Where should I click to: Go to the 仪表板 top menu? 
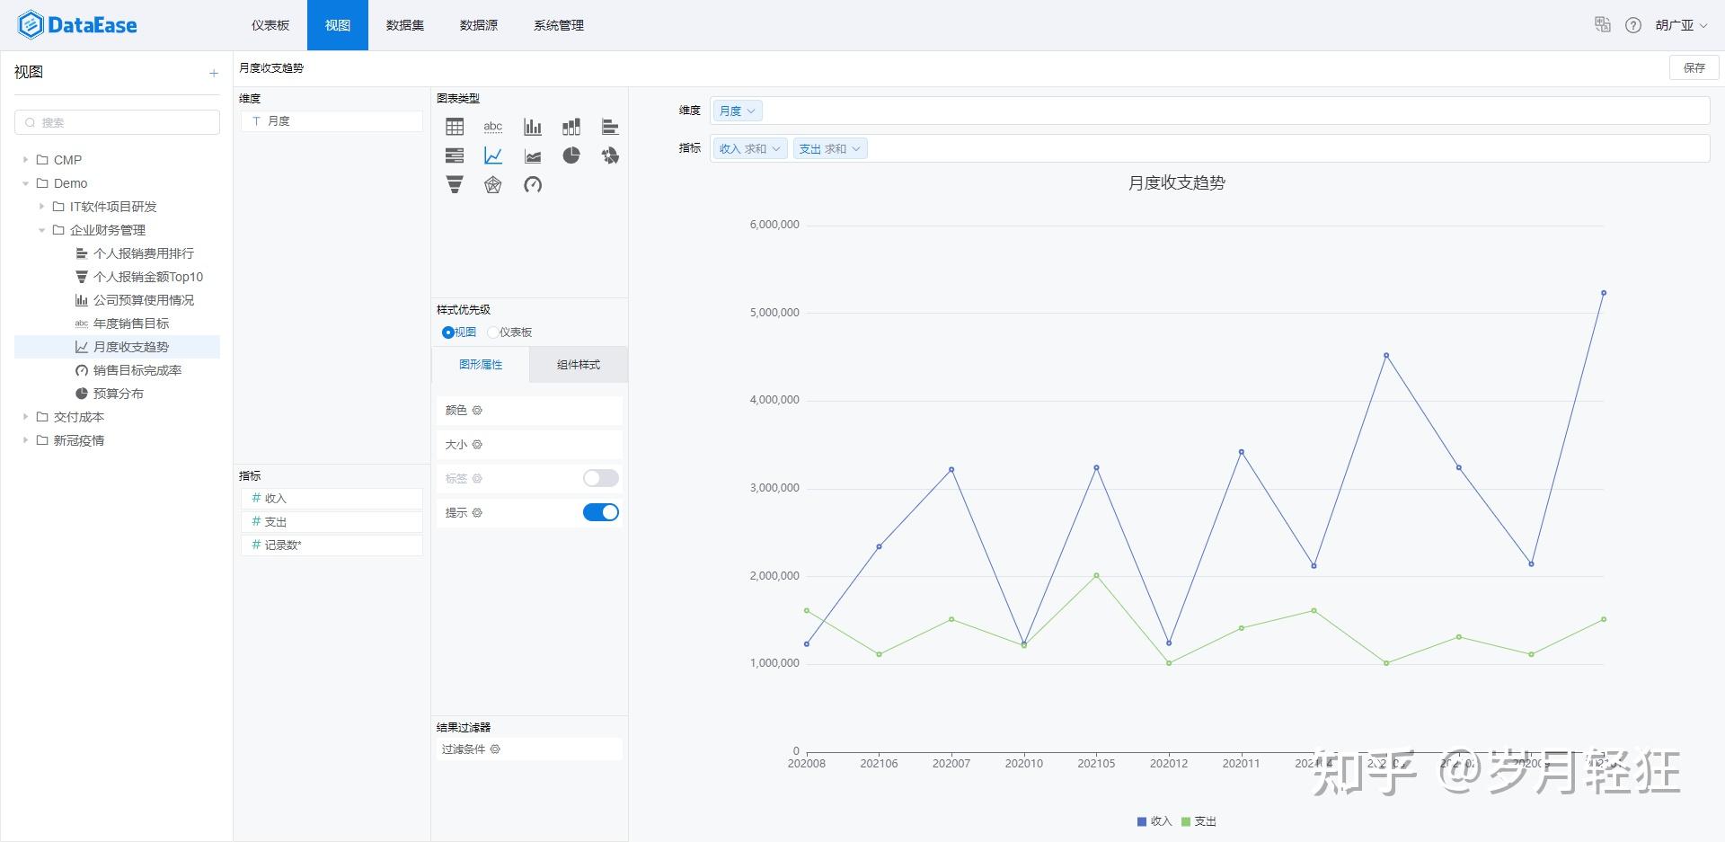click(270, 25)
